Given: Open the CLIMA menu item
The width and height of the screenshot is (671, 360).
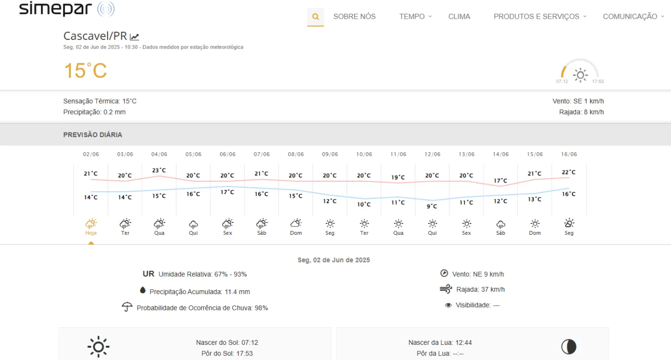Looking at the screenshot, I should point(459,17).
